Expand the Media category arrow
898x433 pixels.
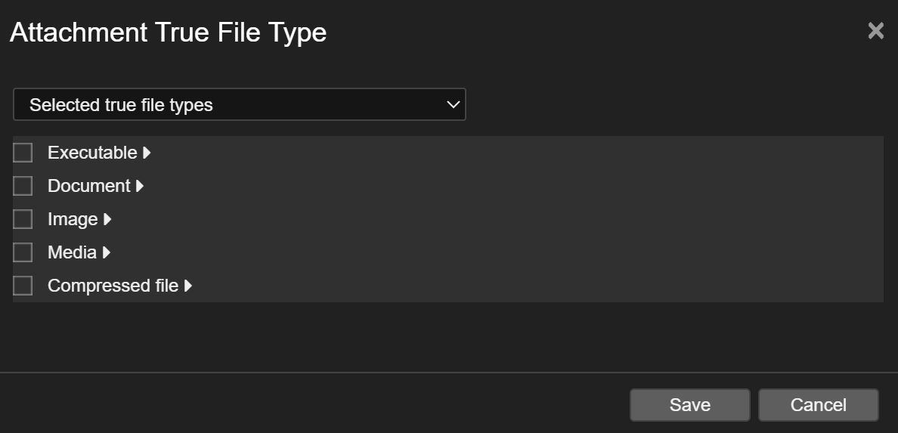click(x=106, y=252)
